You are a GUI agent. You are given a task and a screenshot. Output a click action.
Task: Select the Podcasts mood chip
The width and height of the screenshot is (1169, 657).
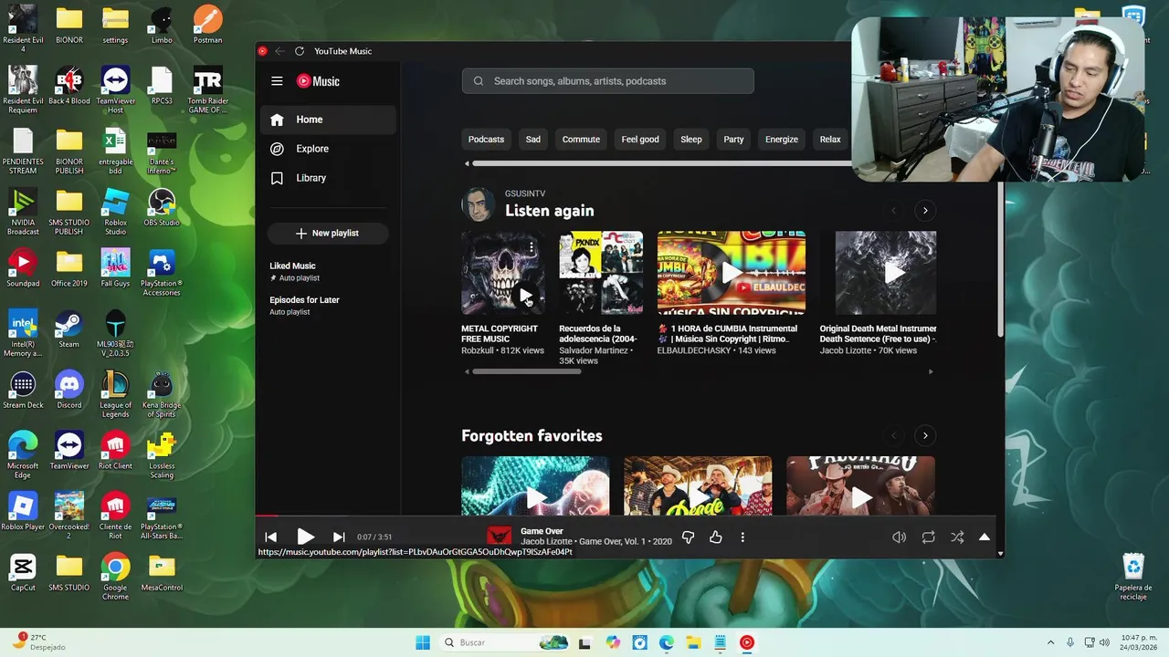tap(486, 140)
